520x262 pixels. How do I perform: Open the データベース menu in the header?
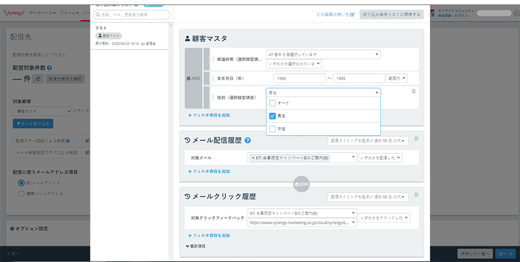pos(42,13)
